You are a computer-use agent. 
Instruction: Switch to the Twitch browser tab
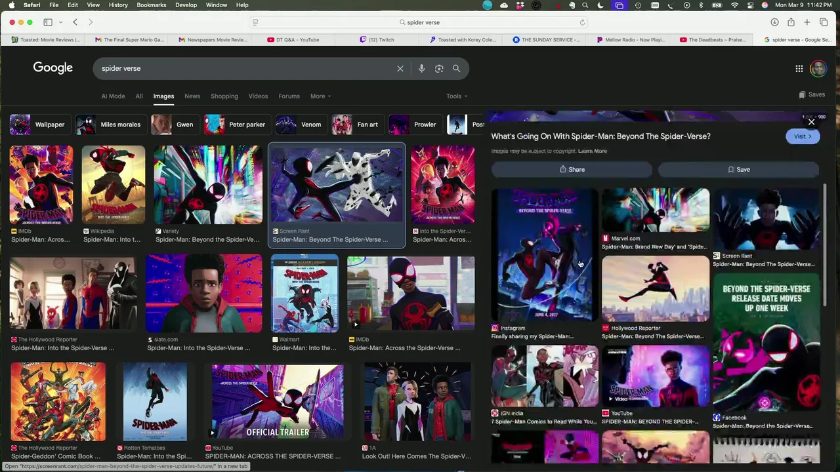point(377,40)
